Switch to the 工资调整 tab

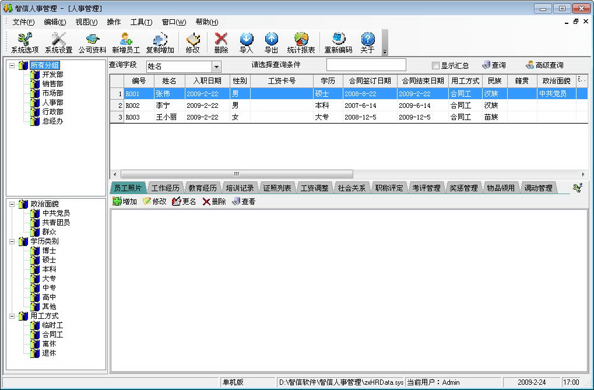pos(314,188)
